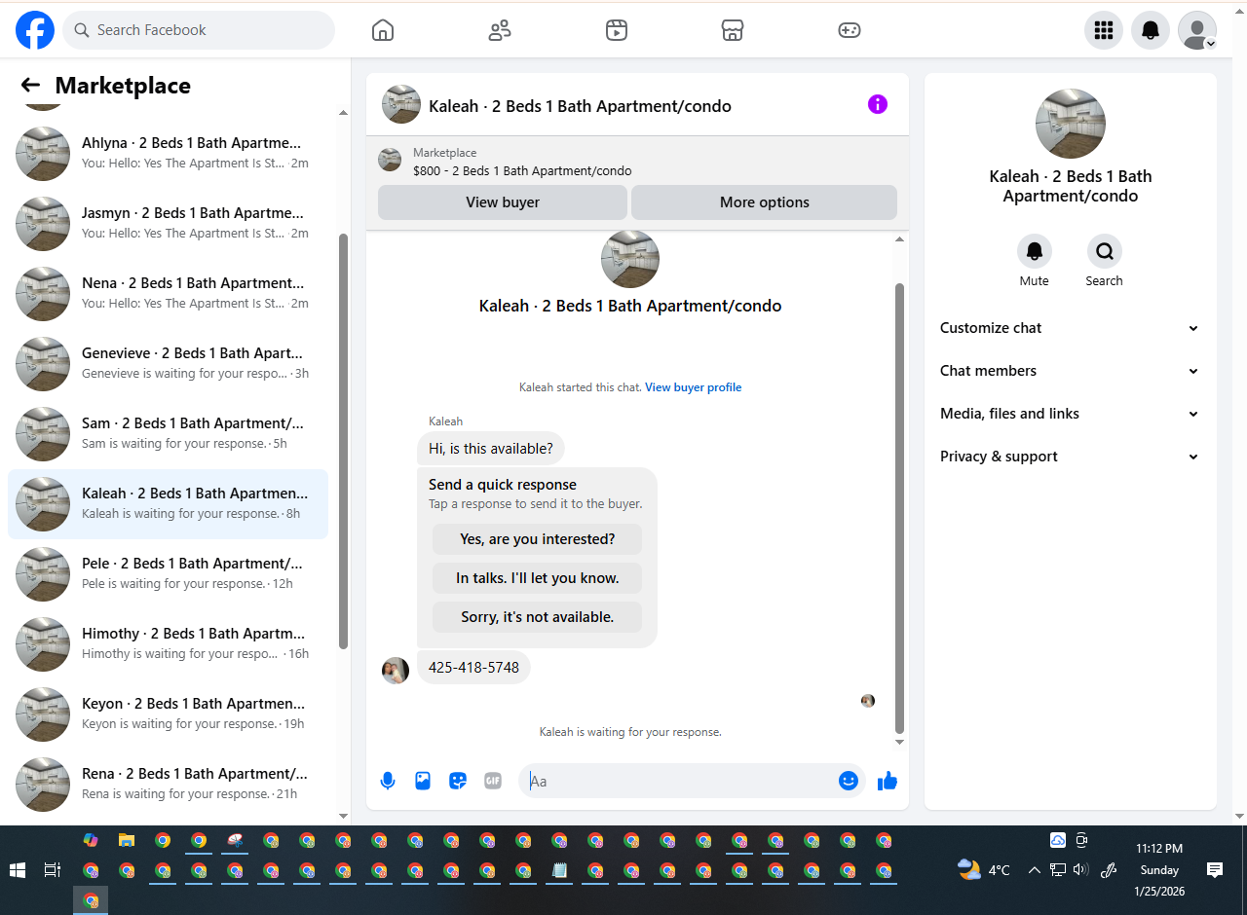The image size is (1247, 915).
Task: Go to the Home feed icon
Action: coord(383,30)
